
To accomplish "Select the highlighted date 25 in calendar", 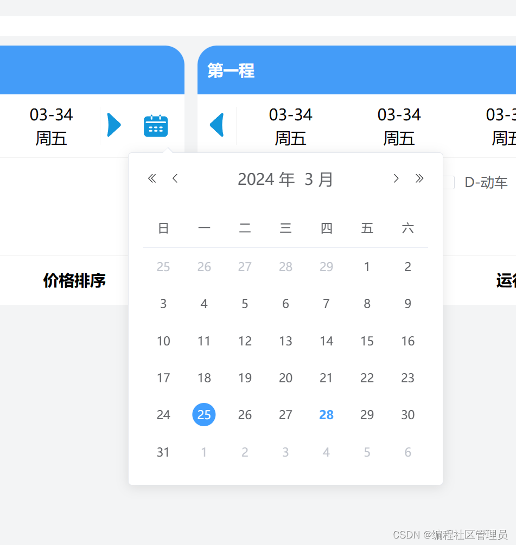I will 204,415.
